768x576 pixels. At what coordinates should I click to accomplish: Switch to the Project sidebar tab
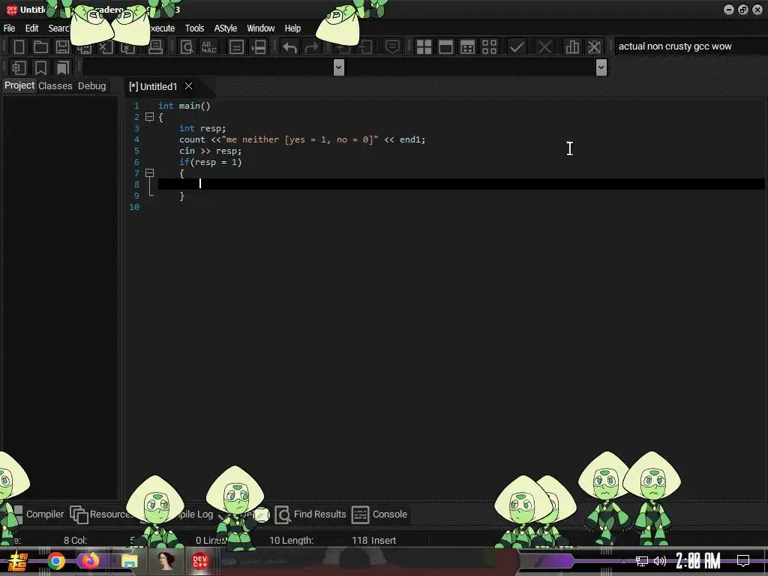click(x=19, y=85)
